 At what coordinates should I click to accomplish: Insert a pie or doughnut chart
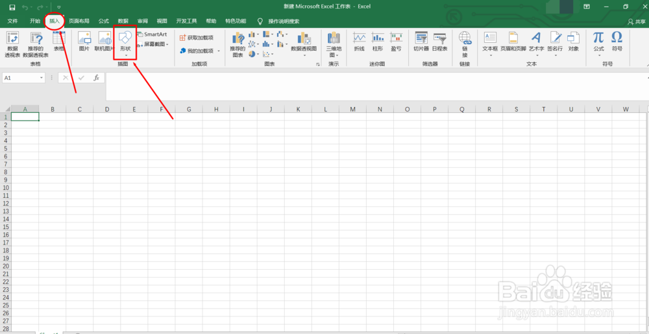click(253, 54)
